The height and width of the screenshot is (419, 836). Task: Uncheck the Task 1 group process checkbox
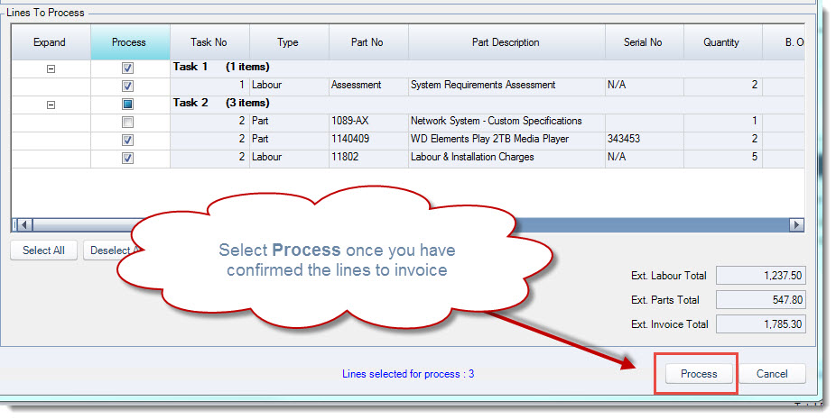[x=127, y=68]
